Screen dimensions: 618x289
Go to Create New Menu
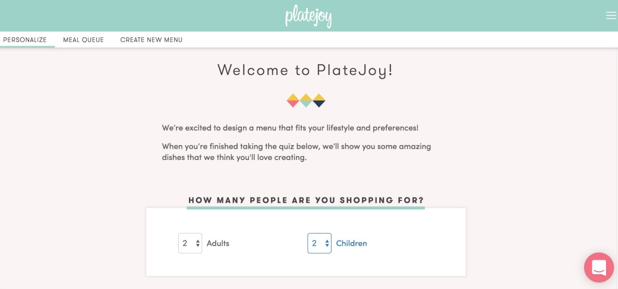coord(151,40)
